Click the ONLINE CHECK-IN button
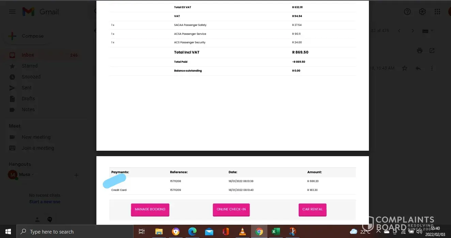 [231, 209]
